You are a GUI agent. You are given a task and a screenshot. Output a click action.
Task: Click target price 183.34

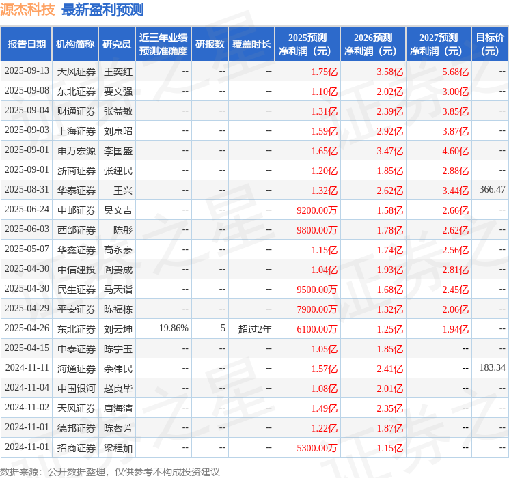(492, 367)
